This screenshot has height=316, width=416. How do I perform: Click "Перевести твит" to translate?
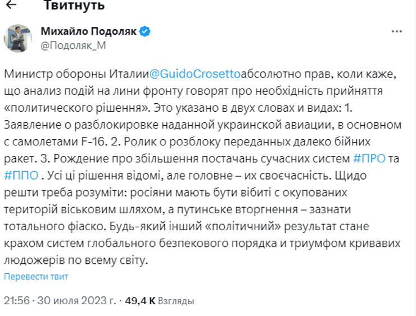pos(36,277)
